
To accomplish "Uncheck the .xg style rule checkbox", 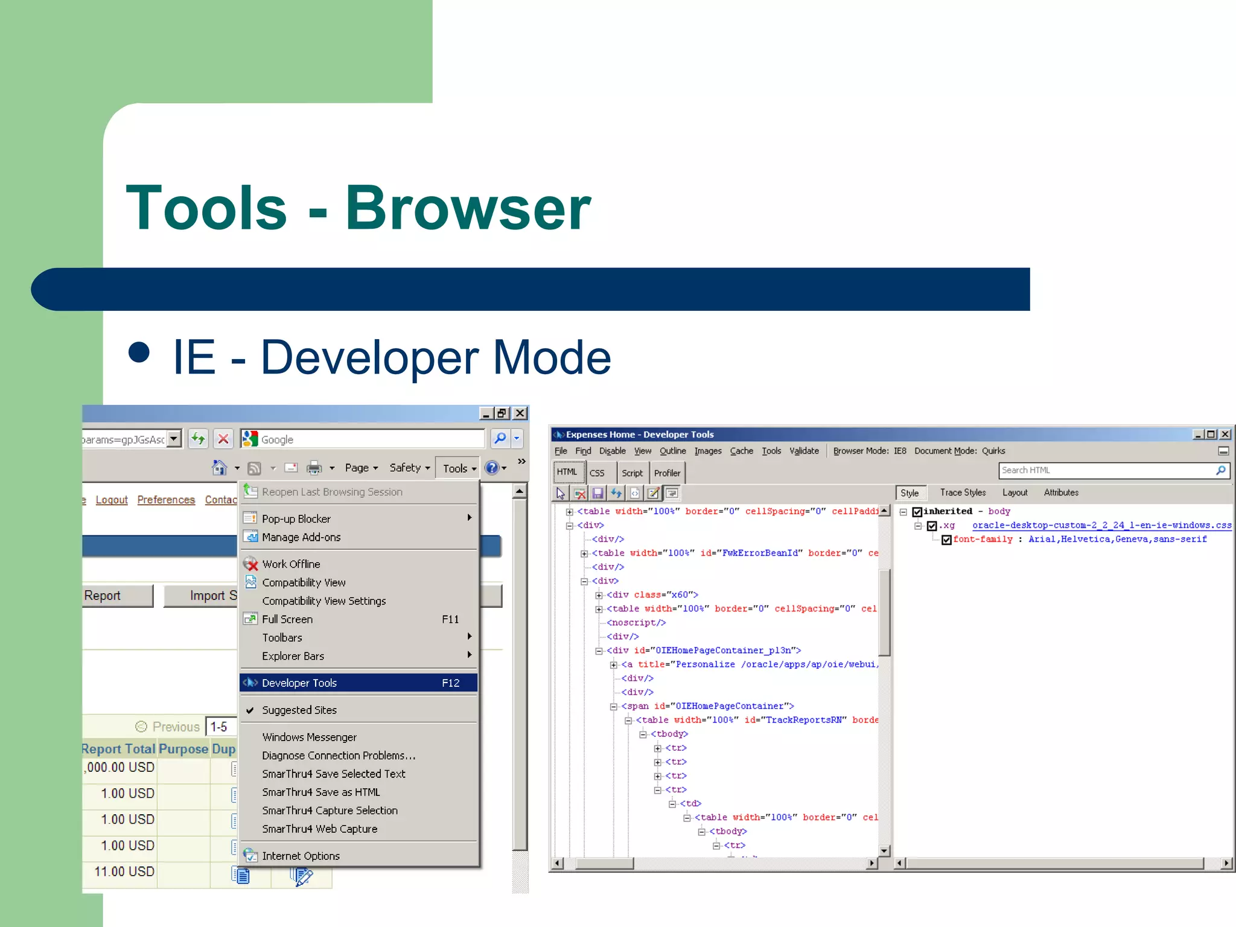I will pos(932,526).
